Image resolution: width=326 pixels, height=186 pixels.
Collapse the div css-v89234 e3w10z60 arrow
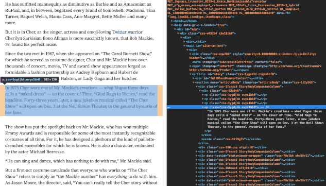click(178, 33)
